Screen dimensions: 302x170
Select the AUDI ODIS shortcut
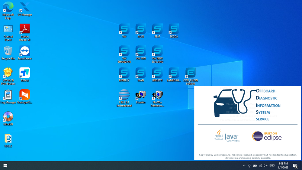[x=141, y=31]
